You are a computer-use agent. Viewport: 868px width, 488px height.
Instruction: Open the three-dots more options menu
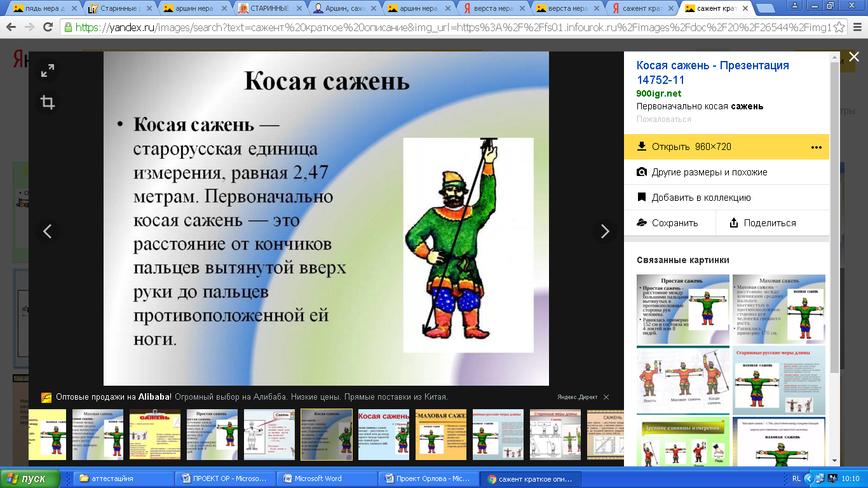pyautogui.click(x=817, y=147)
